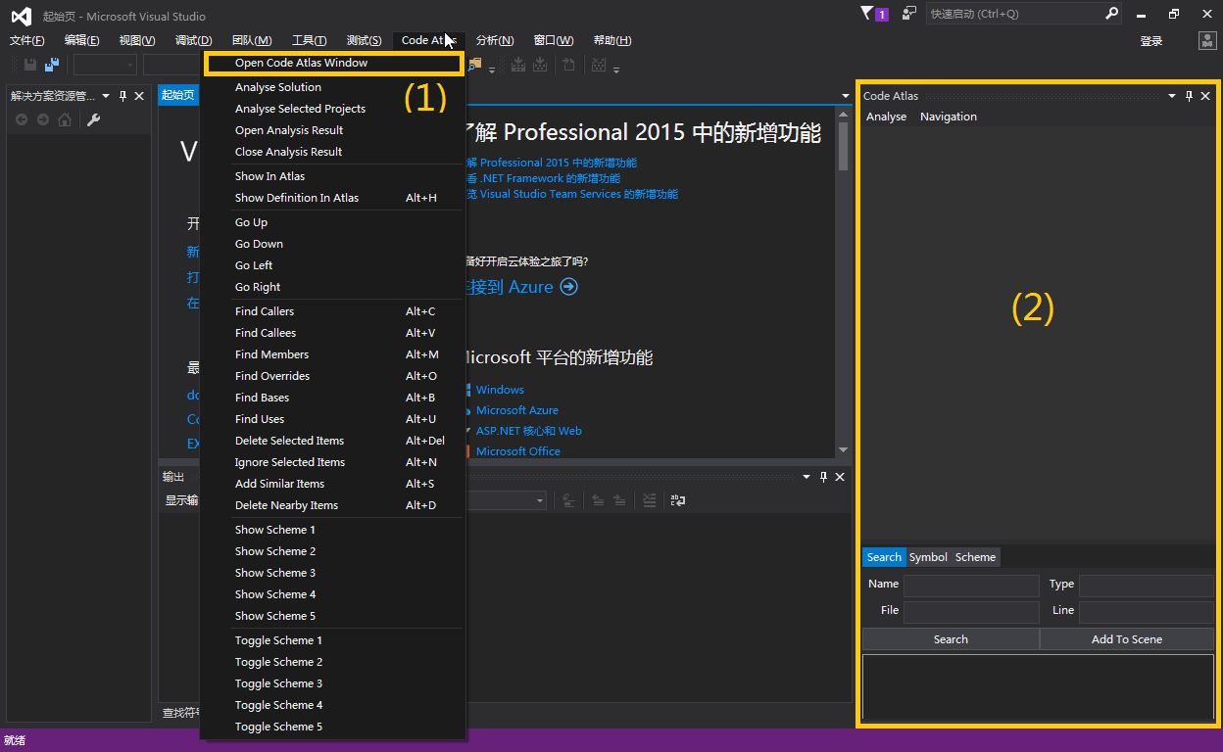Switch to the Symbol tab in Code Atlas
Viewport: 1223px width, 752px height.
(928, 557)
